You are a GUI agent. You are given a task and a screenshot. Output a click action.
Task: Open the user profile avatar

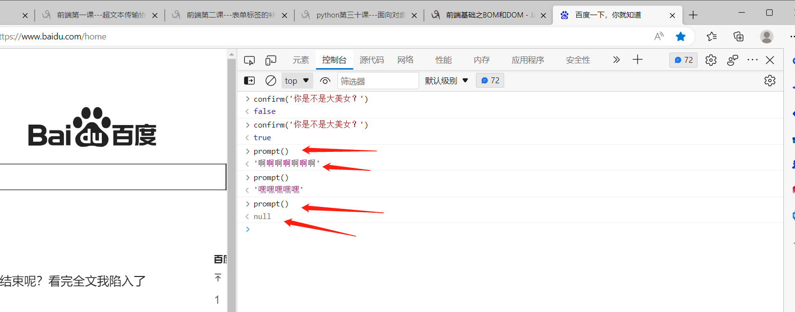click(766, 37)
